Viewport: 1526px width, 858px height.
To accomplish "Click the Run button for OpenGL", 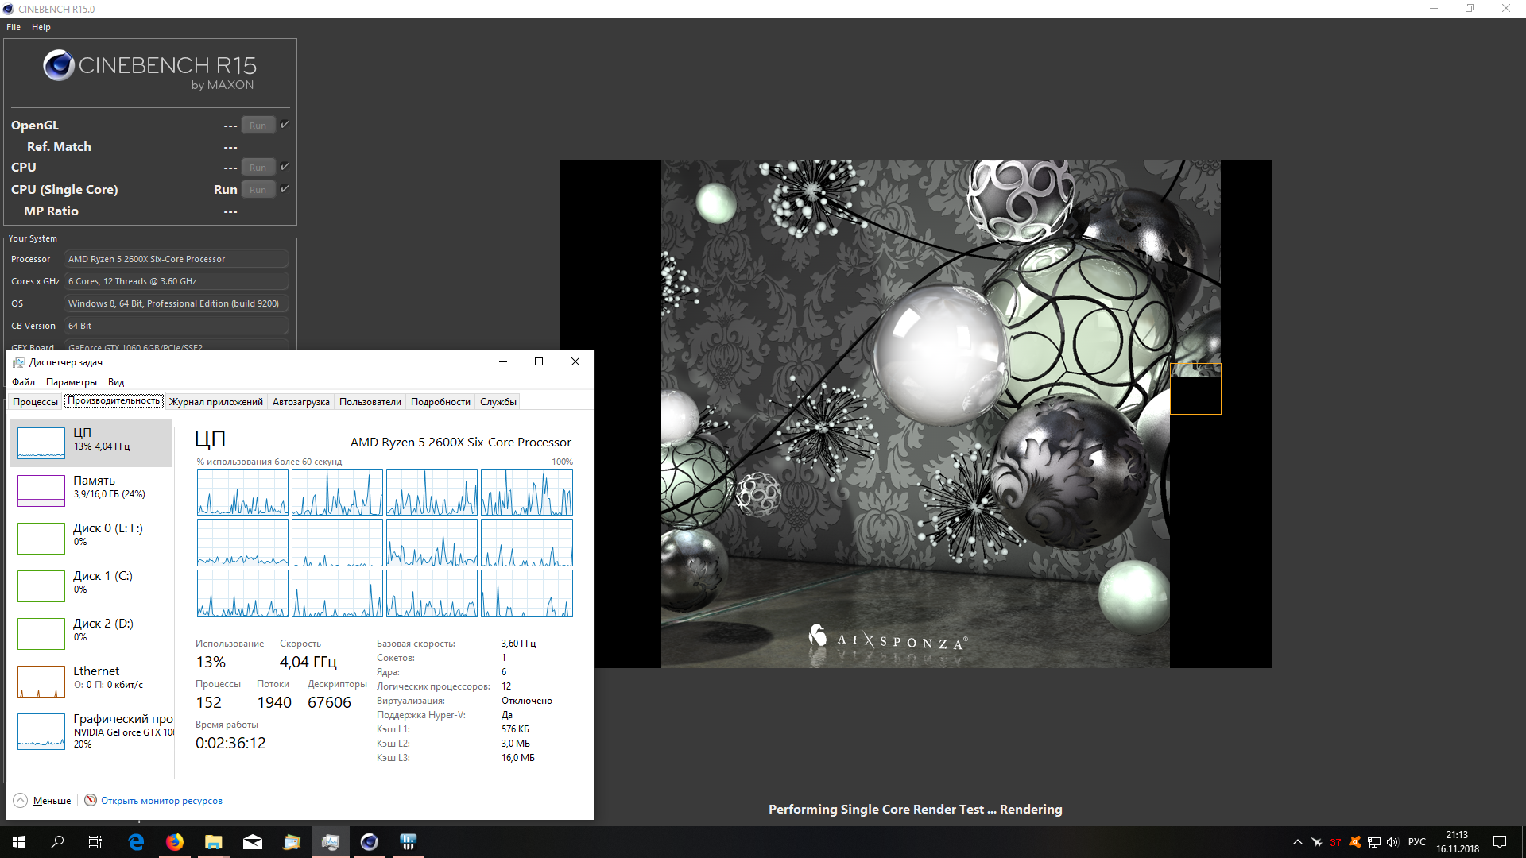I will [x=258, y=126].
